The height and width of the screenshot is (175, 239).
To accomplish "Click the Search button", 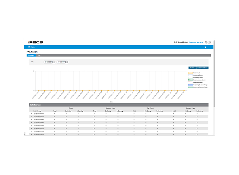I will coord(192,68).
